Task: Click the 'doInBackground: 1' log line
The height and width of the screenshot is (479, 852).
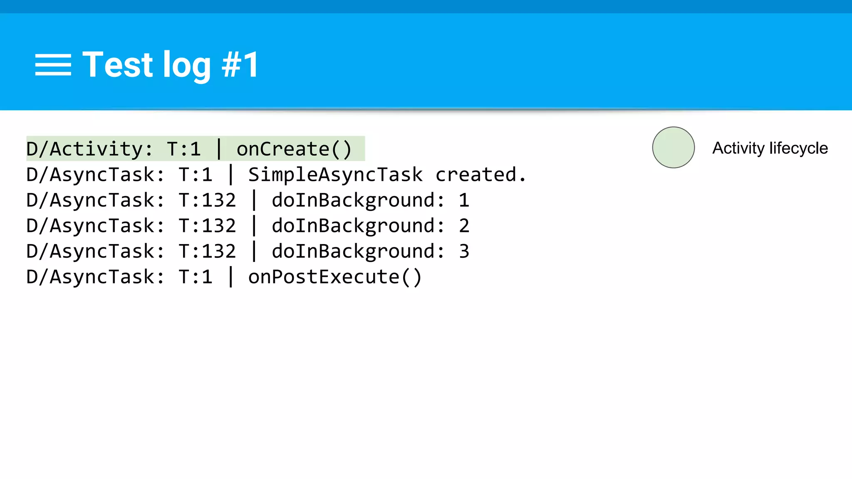Action: pos(248,200)
